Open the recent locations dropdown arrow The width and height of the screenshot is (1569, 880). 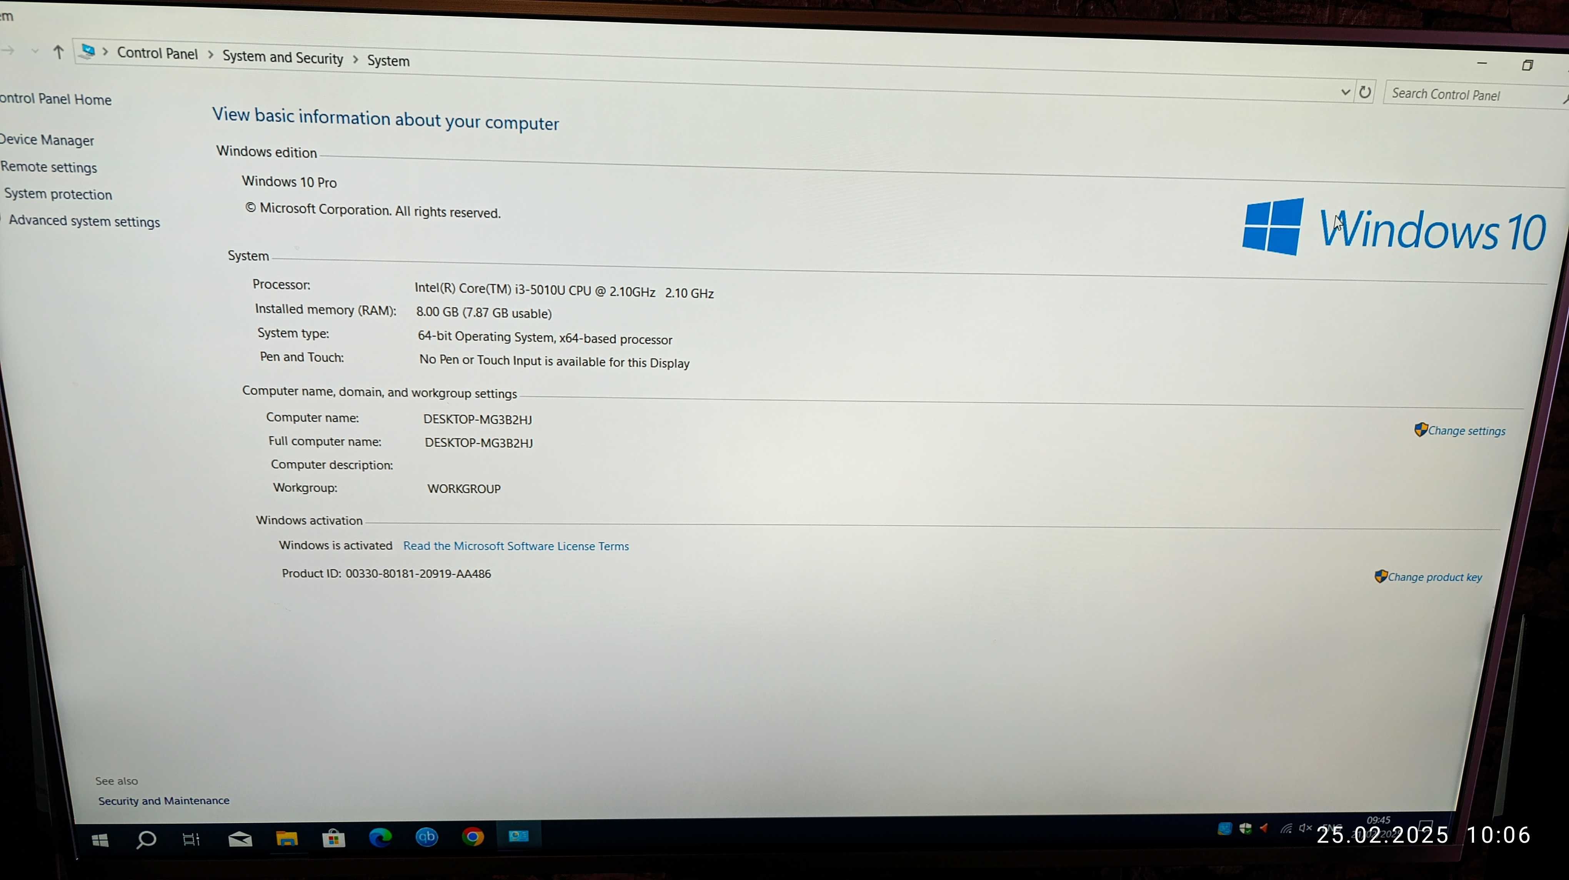coord(35,51)
